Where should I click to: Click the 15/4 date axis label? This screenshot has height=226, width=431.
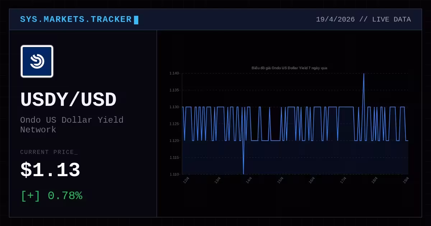pos(280,180)
